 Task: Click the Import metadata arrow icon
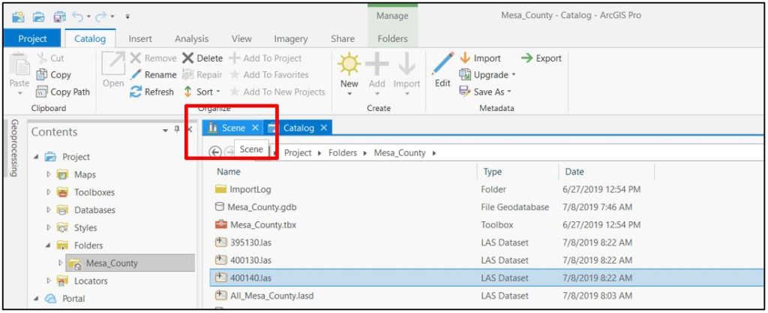tap(465, 59)
